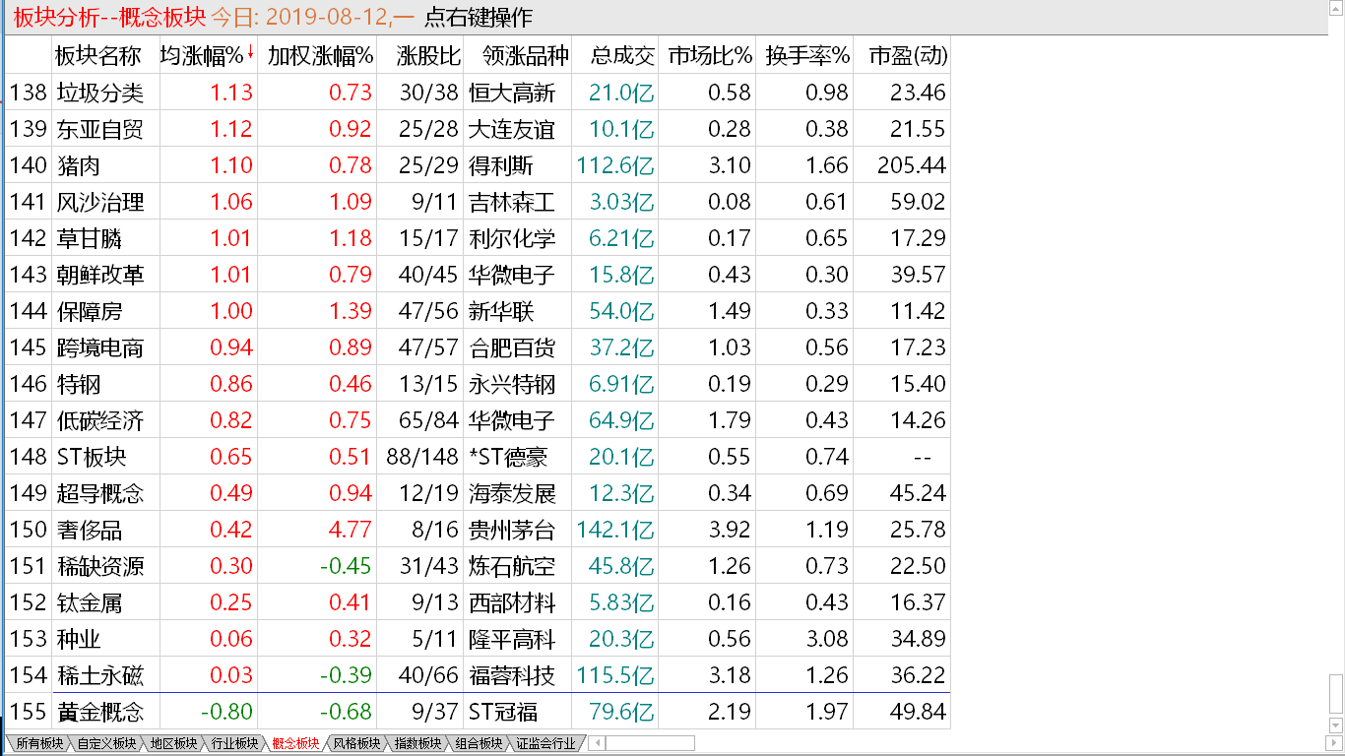
Task: Select the 黄金概念 row
Action: click(478, 712)
